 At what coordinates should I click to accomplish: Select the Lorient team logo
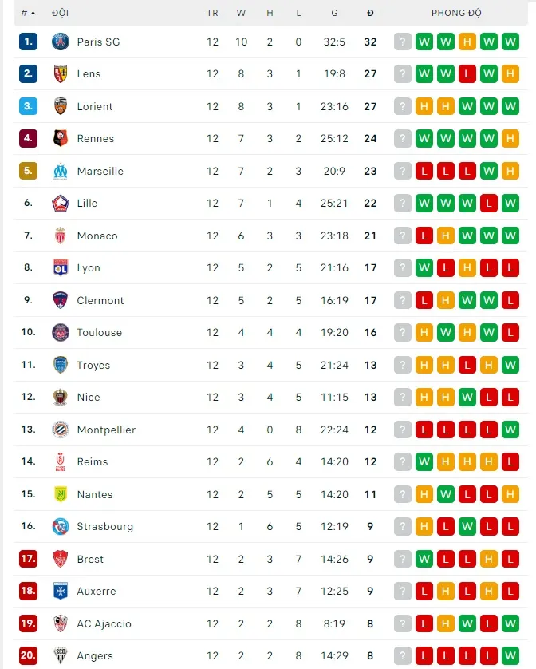62,106
